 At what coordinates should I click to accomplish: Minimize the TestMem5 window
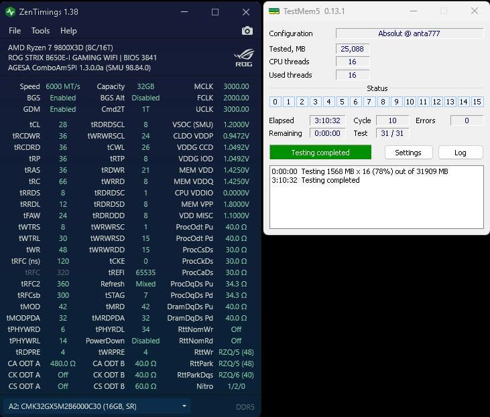[412, 11]
